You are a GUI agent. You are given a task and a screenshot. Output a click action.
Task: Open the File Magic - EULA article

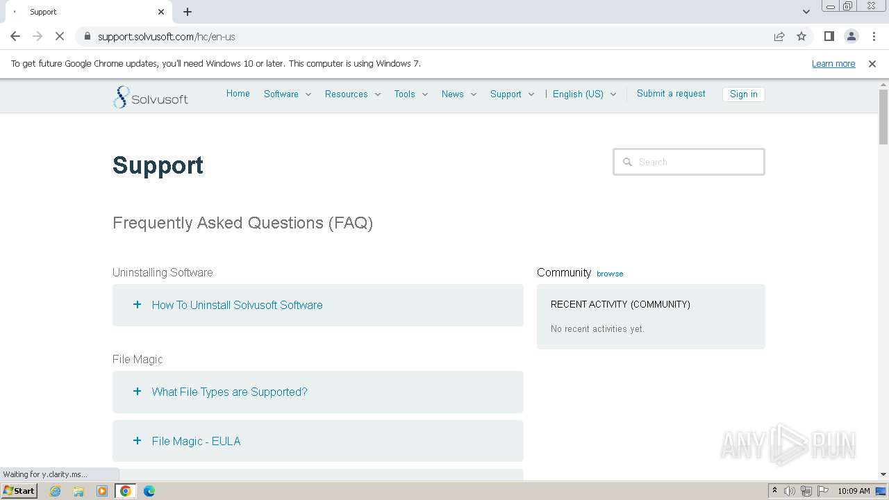[196, 441]
